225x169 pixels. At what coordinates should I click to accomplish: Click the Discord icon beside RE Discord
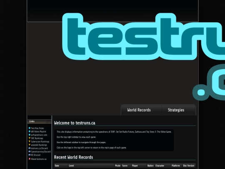coord(30,155)
